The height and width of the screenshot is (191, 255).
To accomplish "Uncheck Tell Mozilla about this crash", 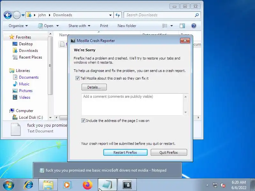I will [x=77, y=78].
